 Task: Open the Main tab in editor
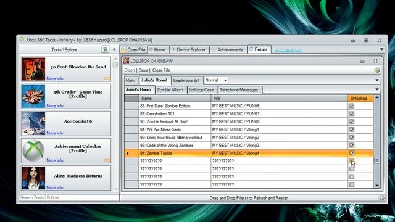tap(131, 81)
